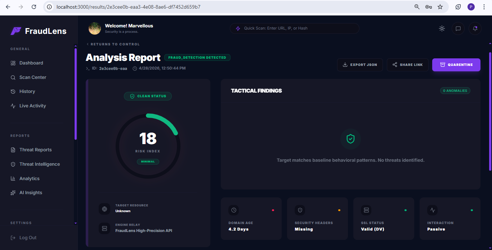Open Threat Reports section
The image size is (492, 250).
(31, 150)
